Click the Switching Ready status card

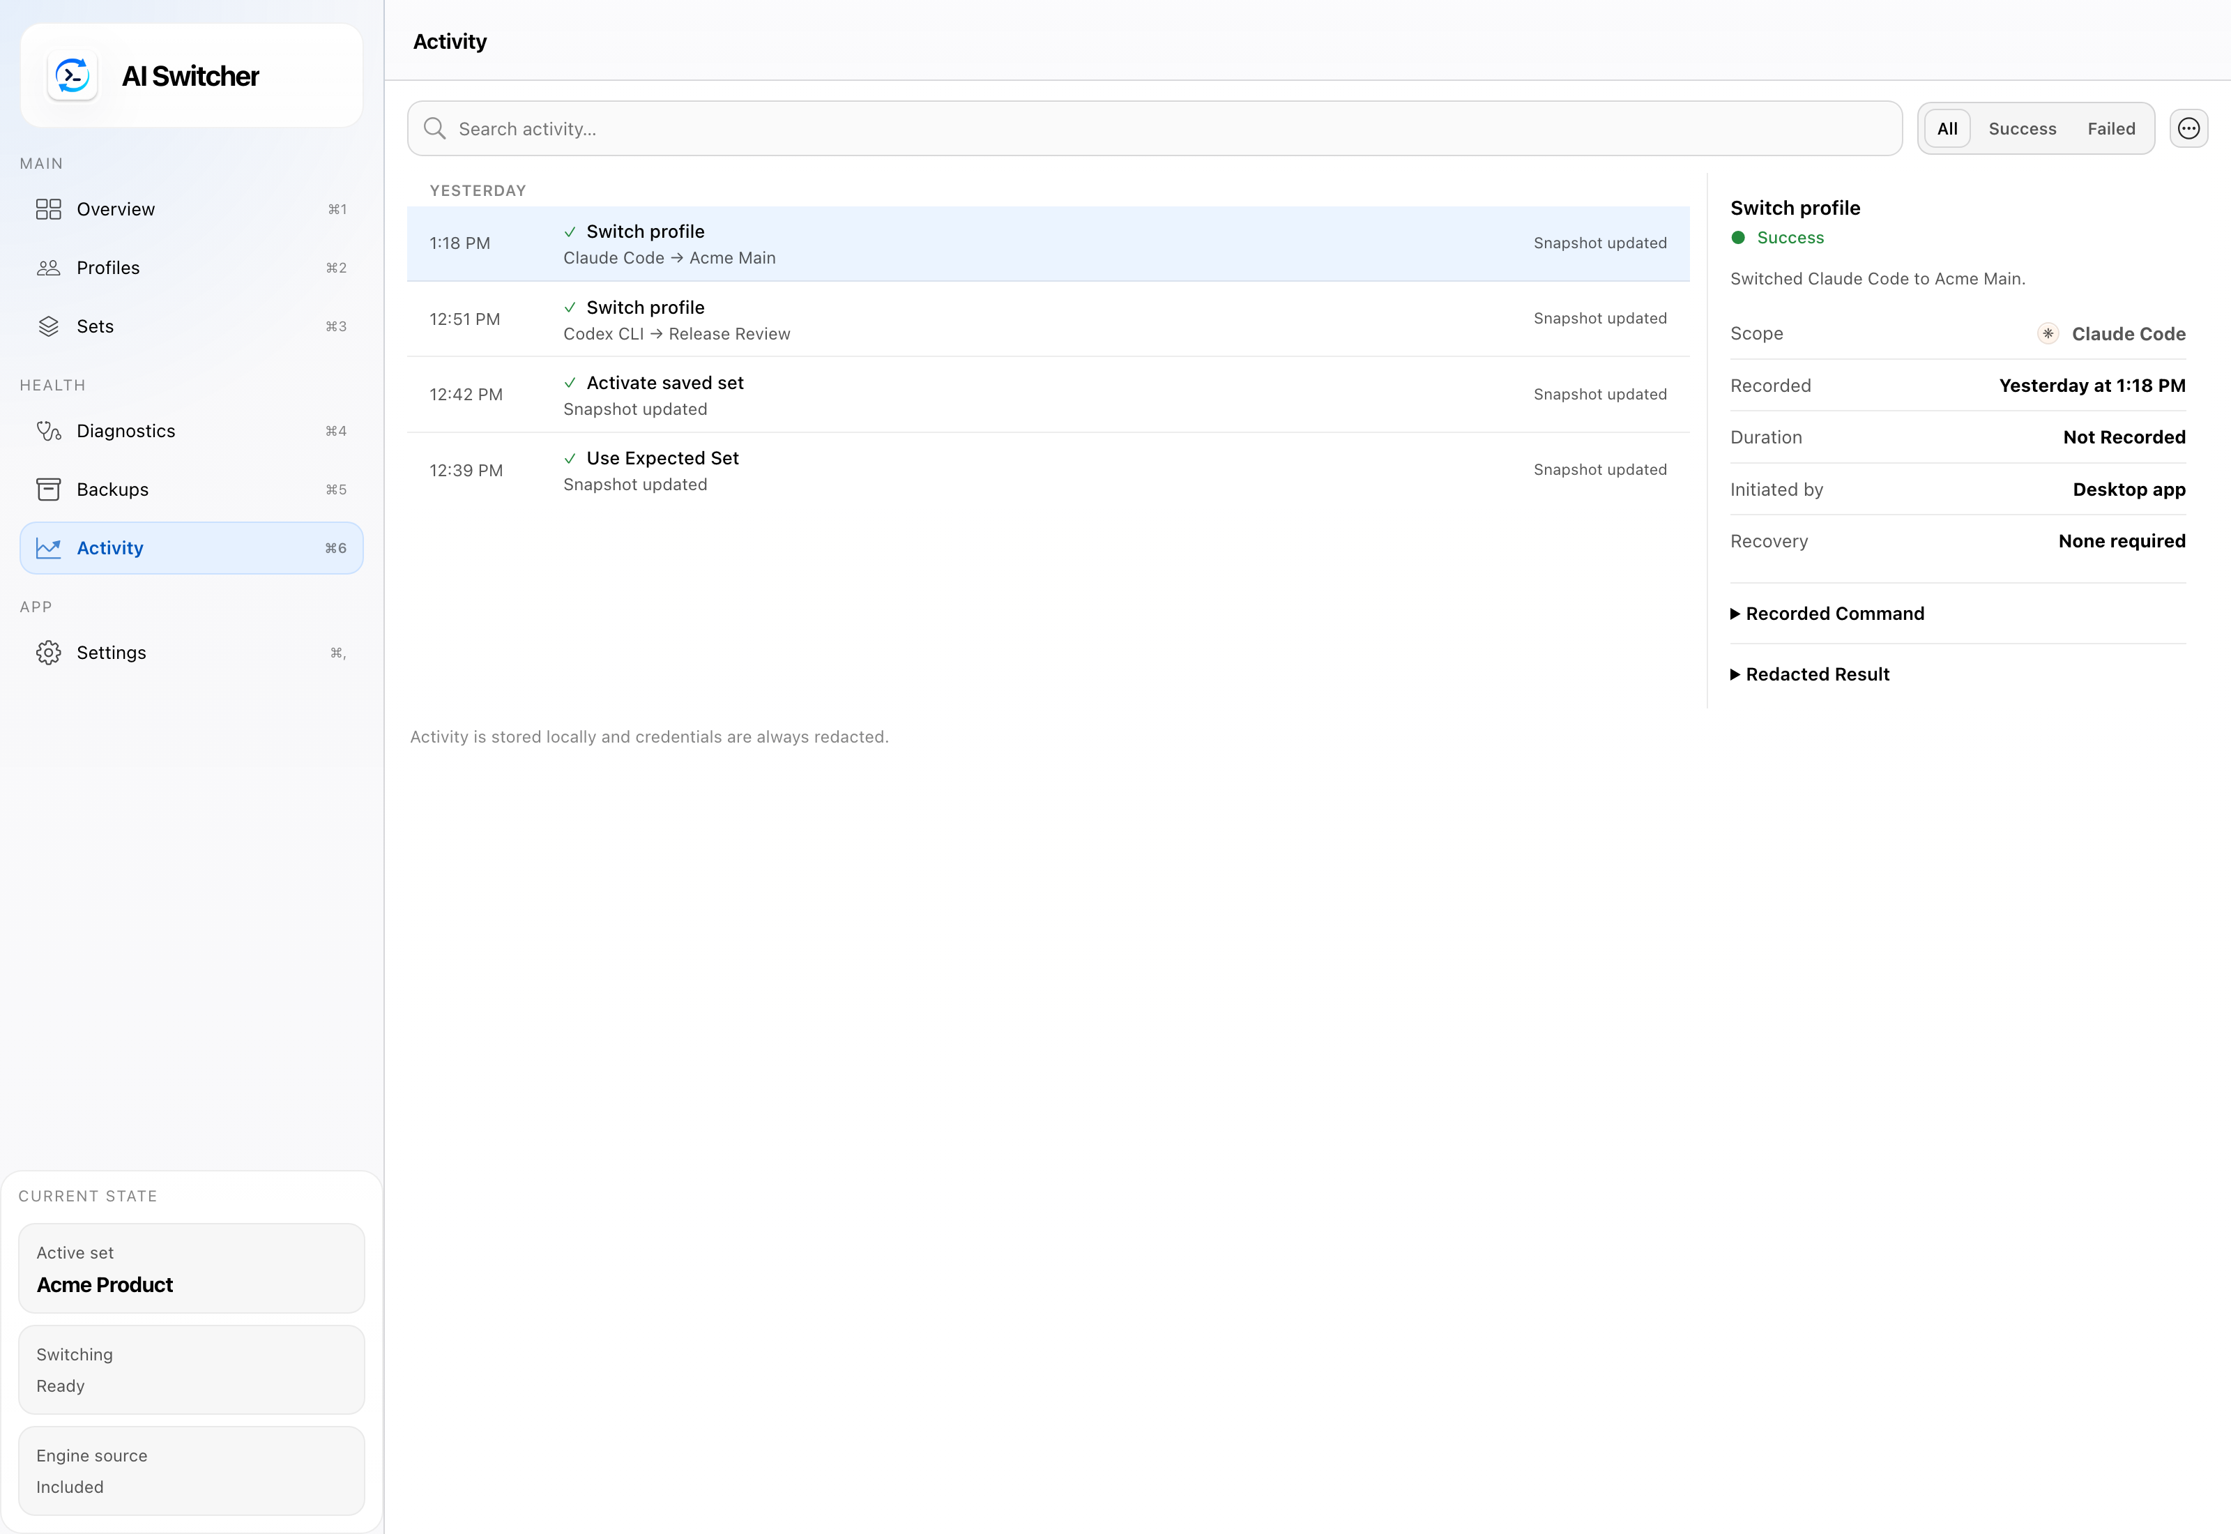click(x=191, y=1369)
